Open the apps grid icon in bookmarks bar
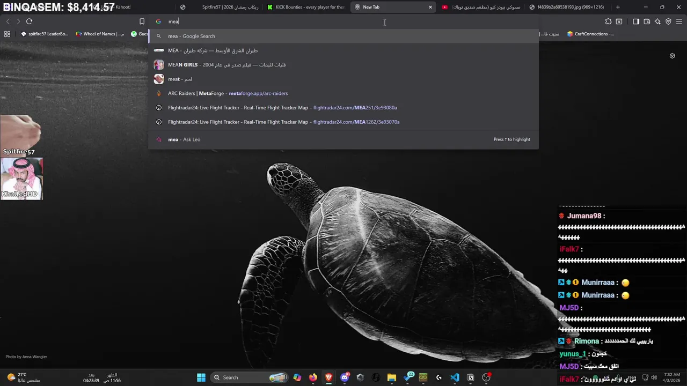This screenshot has width=687, height=386. pyautogui.click(x=7, y=34)
